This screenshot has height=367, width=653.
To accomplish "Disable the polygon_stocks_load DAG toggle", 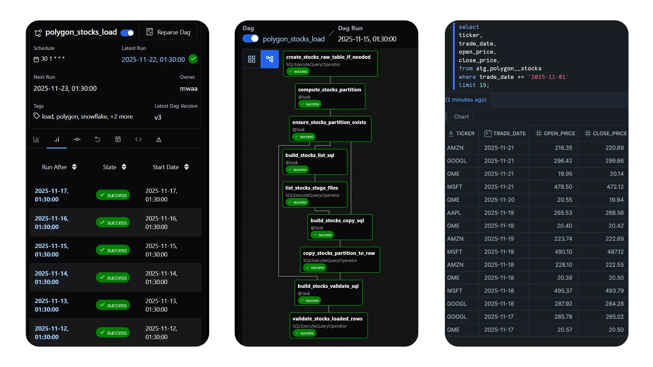I will [127, 33].
